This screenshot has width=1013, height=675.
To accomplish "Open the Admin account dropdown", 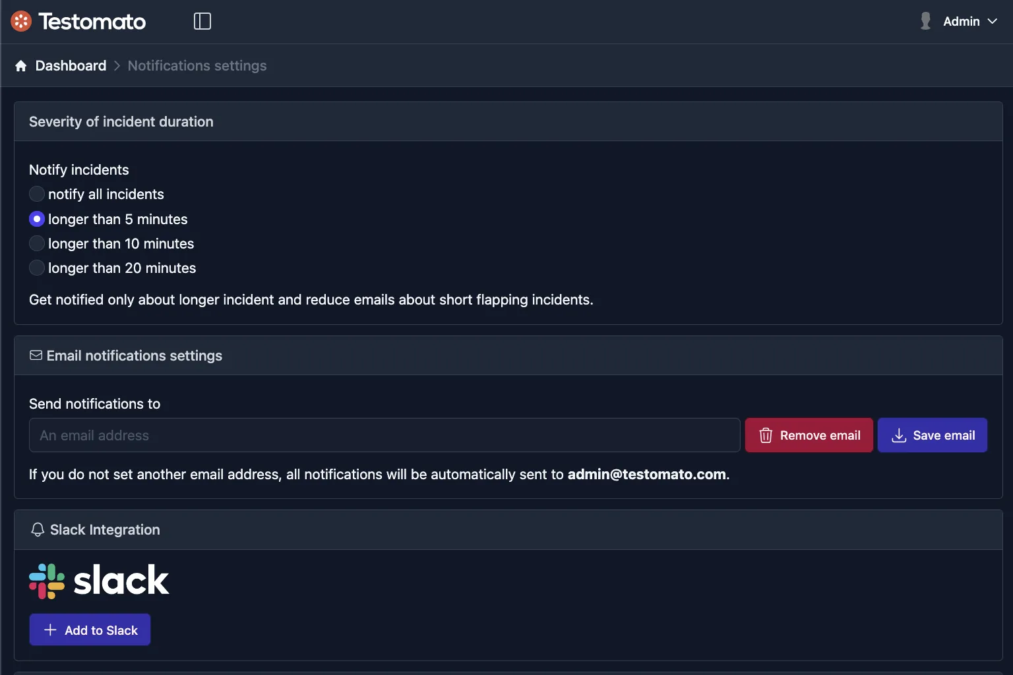I will (962, 20).
